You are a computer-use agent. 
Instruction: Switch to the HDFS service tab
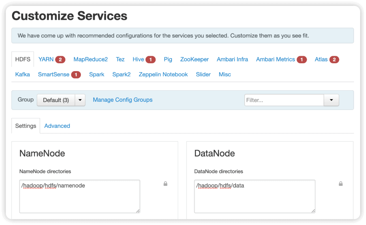click(x=23, y=59)
